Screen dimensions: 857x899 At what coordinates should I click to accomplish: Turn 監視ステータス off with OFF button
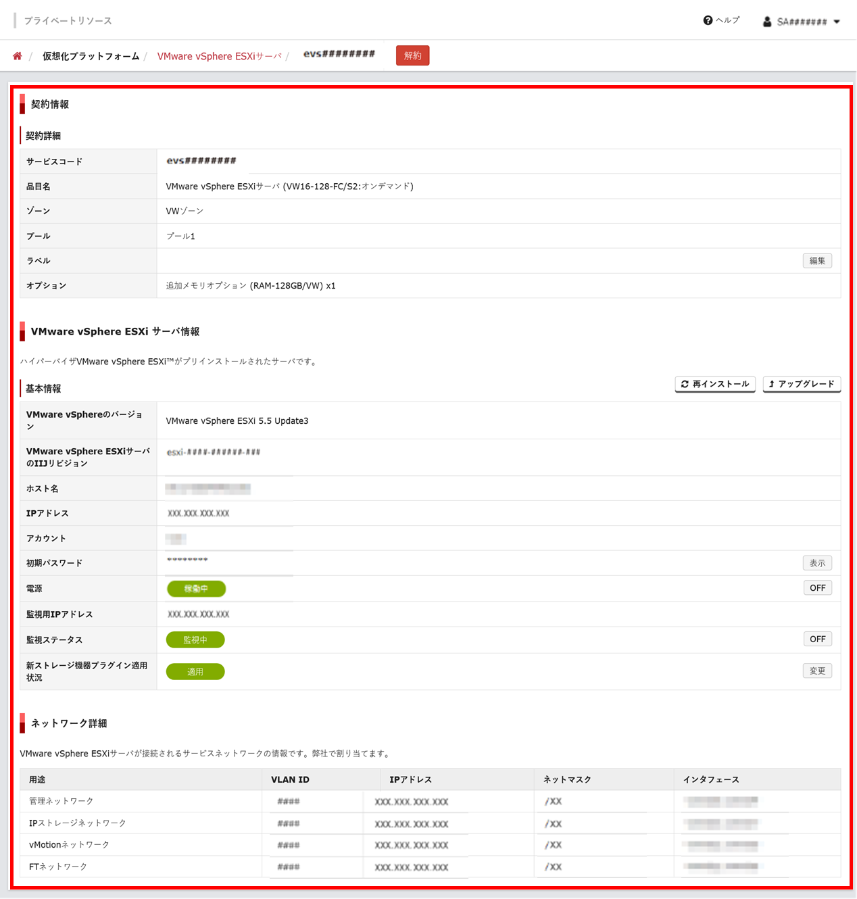817,639
